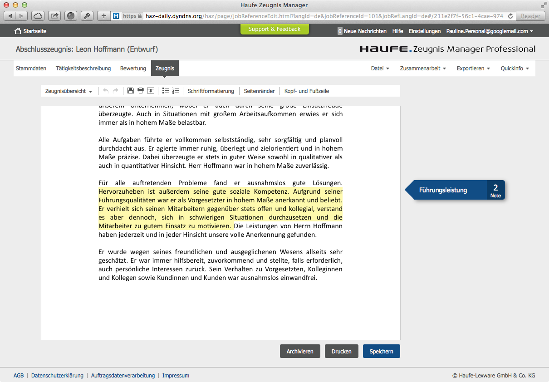549x382 pixels.
Task: Reload the page with circular arrow icon
Action: pos(510,16)
